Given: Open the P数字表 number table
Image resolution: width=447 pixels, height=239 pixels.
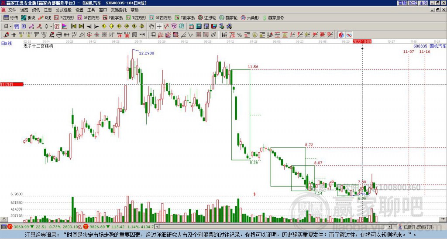Looking at the screenshot, I should point(113,17).
